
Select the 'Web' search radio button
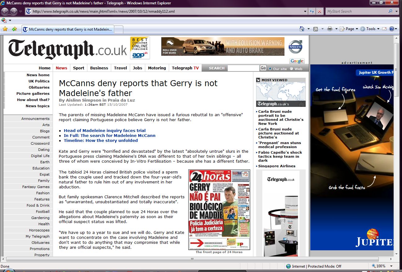click(x=291, y=68)
